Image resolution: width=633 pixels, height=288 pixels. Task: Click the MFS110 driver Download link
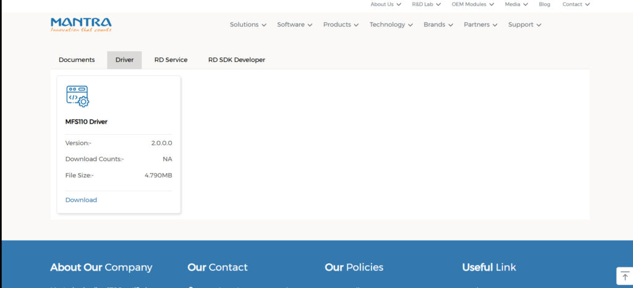coord(81,200)
